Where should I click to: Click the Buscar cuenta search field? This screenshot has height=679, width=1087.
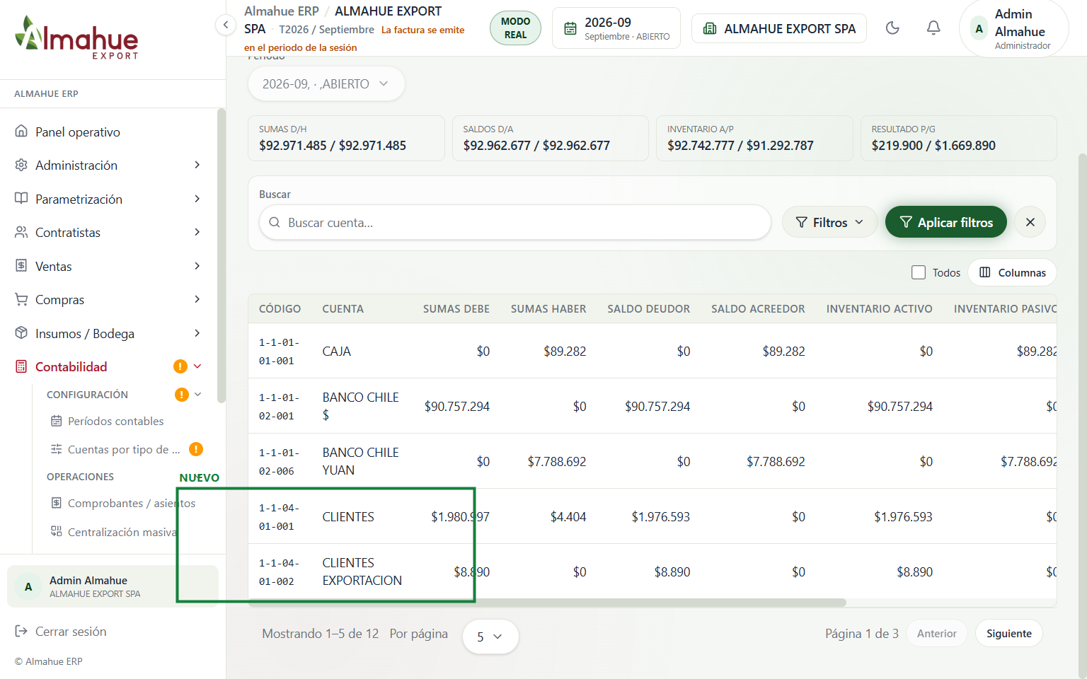[x=515, y=223]
